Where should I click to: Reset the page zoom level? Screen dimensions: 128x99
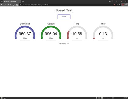108,98
